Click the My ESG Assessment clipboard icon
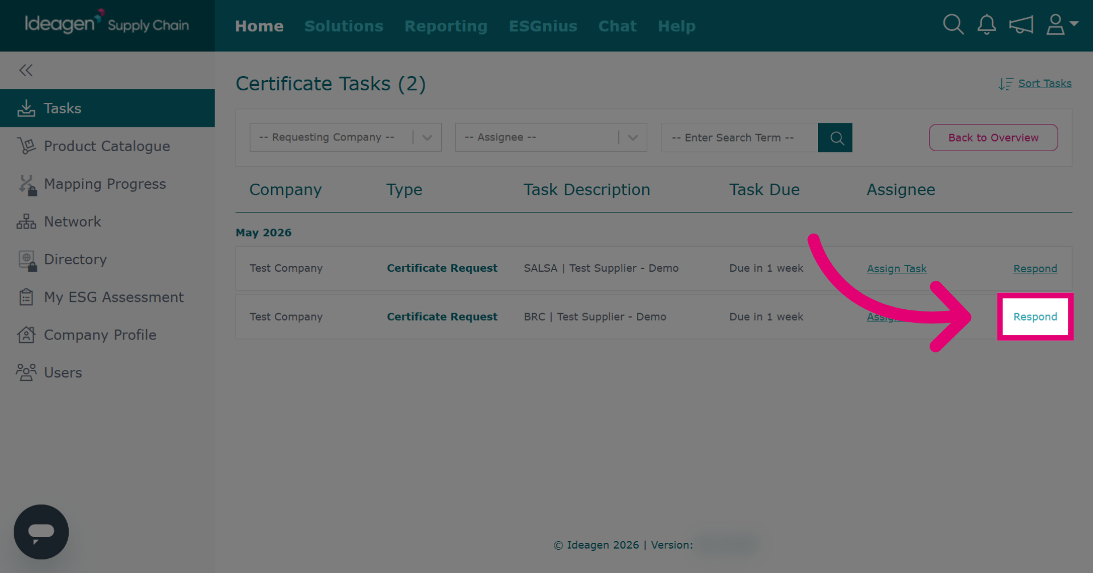This screenshot has width=1093, height=573. (x=26, y=297)
